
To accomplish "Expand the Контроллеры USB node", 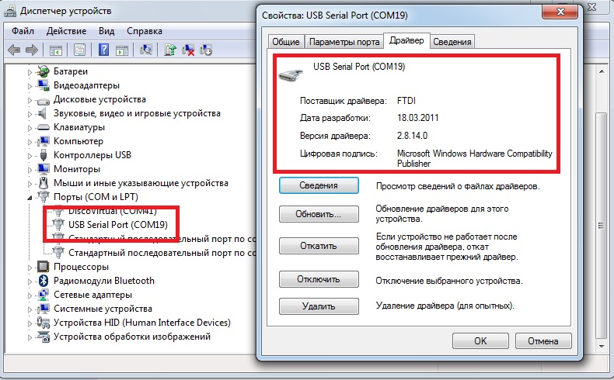I will pyautogui.click(x=30, y=156).
